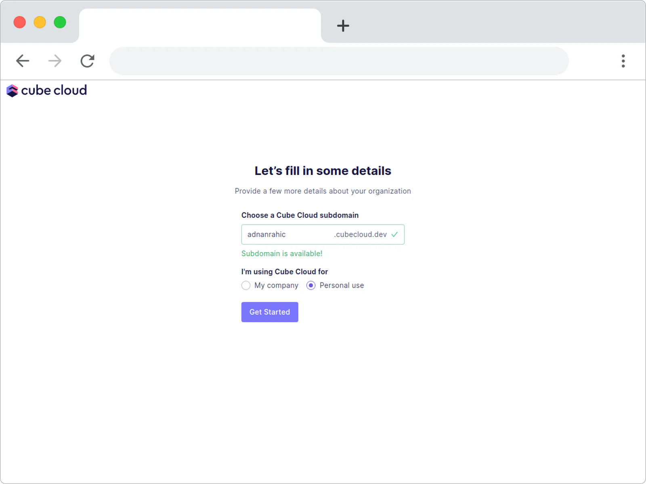Image resolution: width=646 pixels, height=484 pixels.
Task: Click the Cube Cloud logo
Action: tap(47, 90)
